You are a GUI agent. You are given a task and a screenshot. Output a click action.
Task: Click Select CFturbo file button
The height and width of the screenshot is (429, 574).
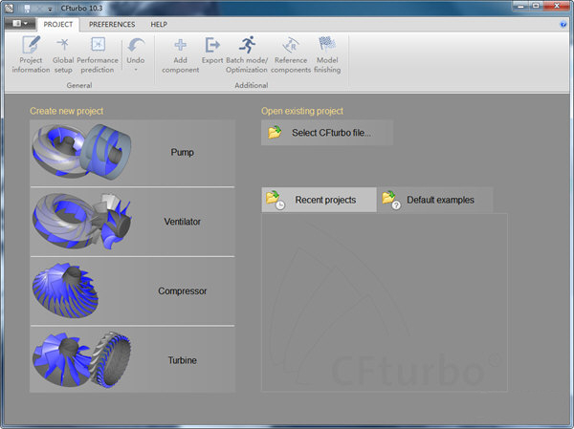(326, 133)
